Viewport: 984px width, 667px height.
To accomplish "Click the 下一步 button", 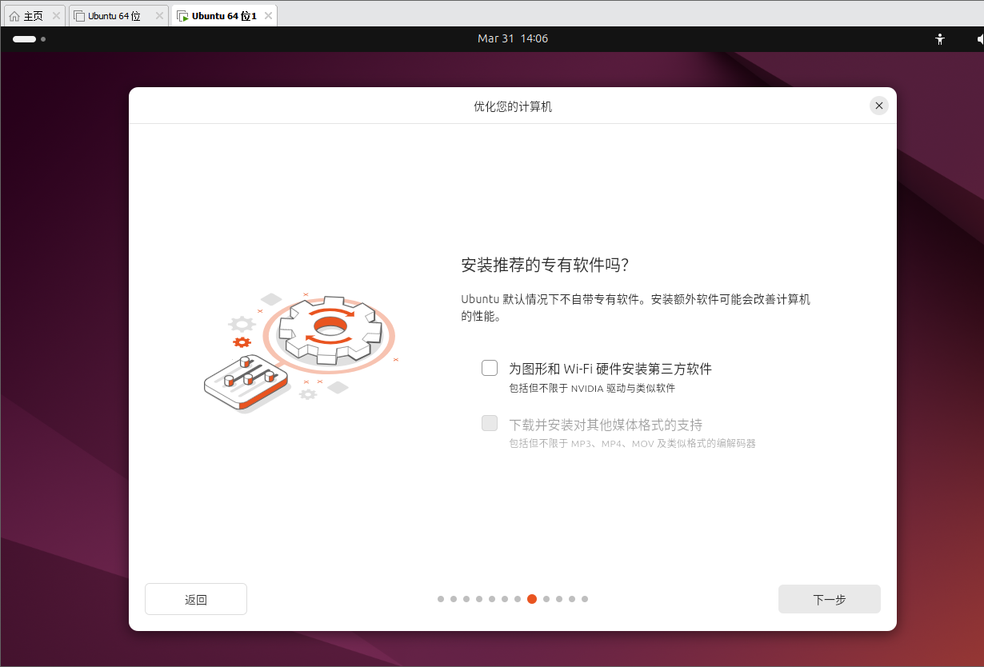I will tap(829, 599).
